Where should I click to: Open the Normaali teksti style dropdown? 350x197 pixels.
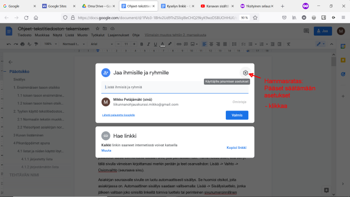[73, 44]
